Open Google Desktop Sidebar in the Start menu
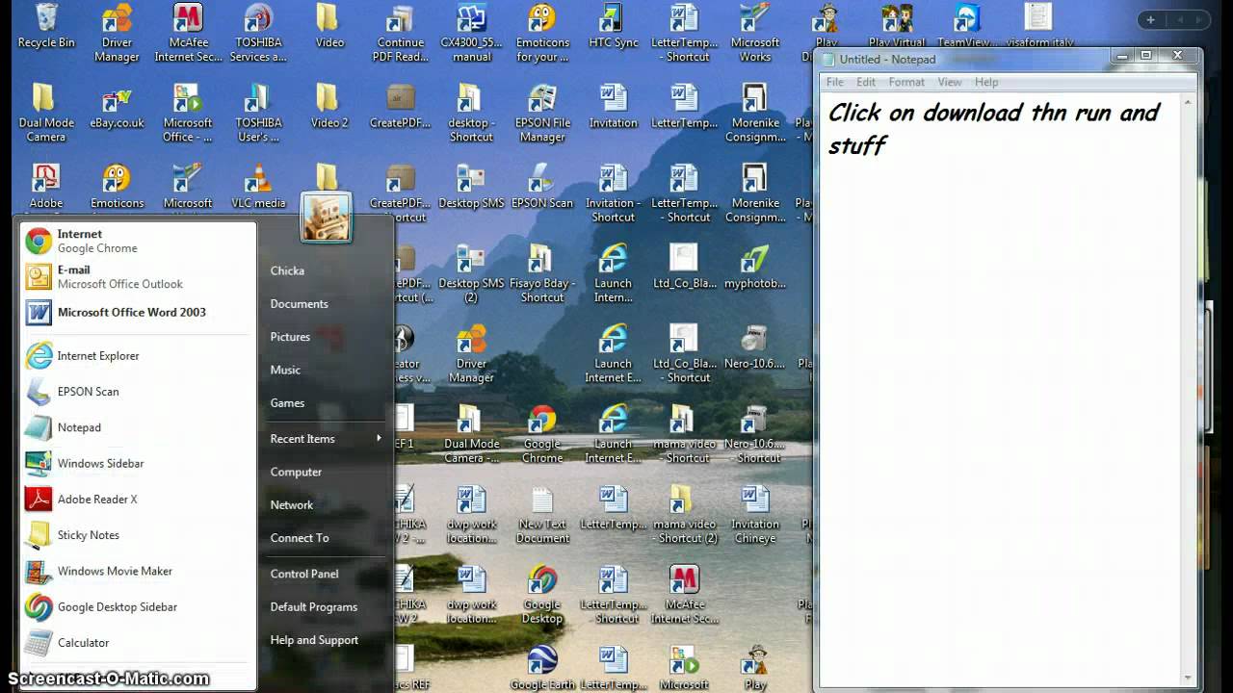The height and width of the screenshot is (693, 1233). (138, 607)
